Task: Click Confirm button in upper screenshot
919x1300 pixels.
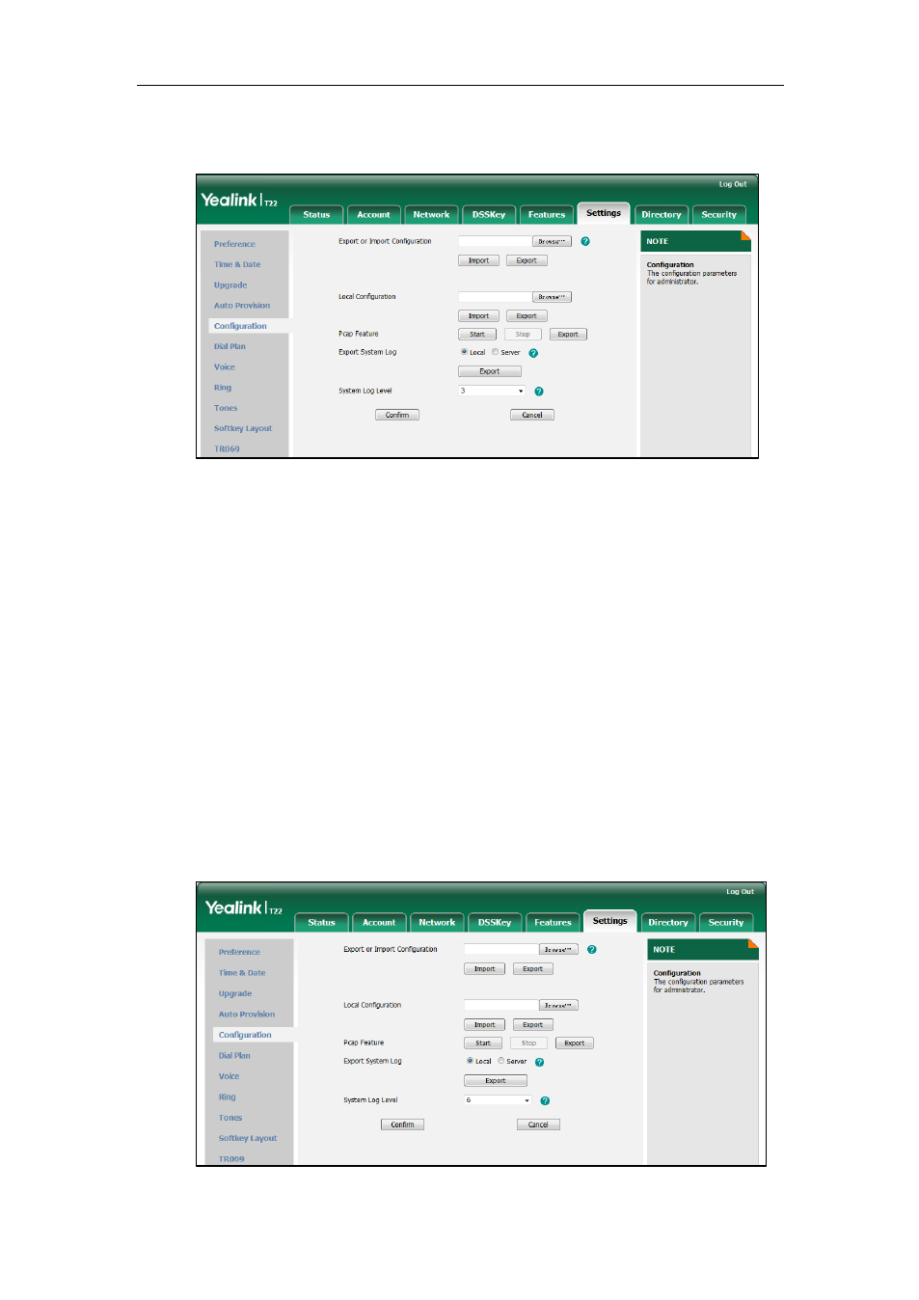Action: (x=397, y=416)
